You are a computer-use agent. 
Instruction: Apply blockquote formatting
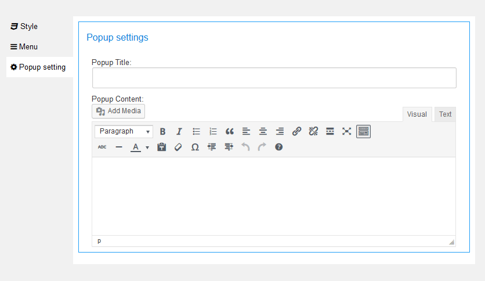click(230, 132)
